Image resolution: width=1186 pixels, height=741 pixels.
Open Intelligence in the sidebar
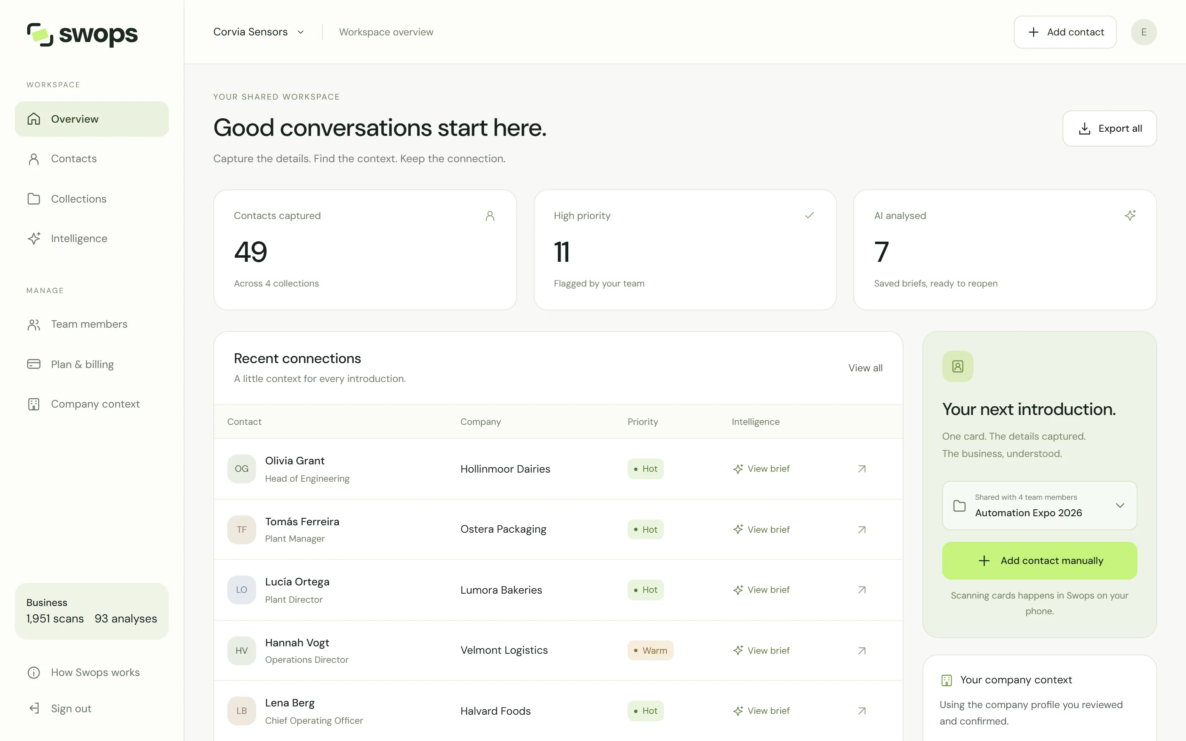(x=92, y=239)
